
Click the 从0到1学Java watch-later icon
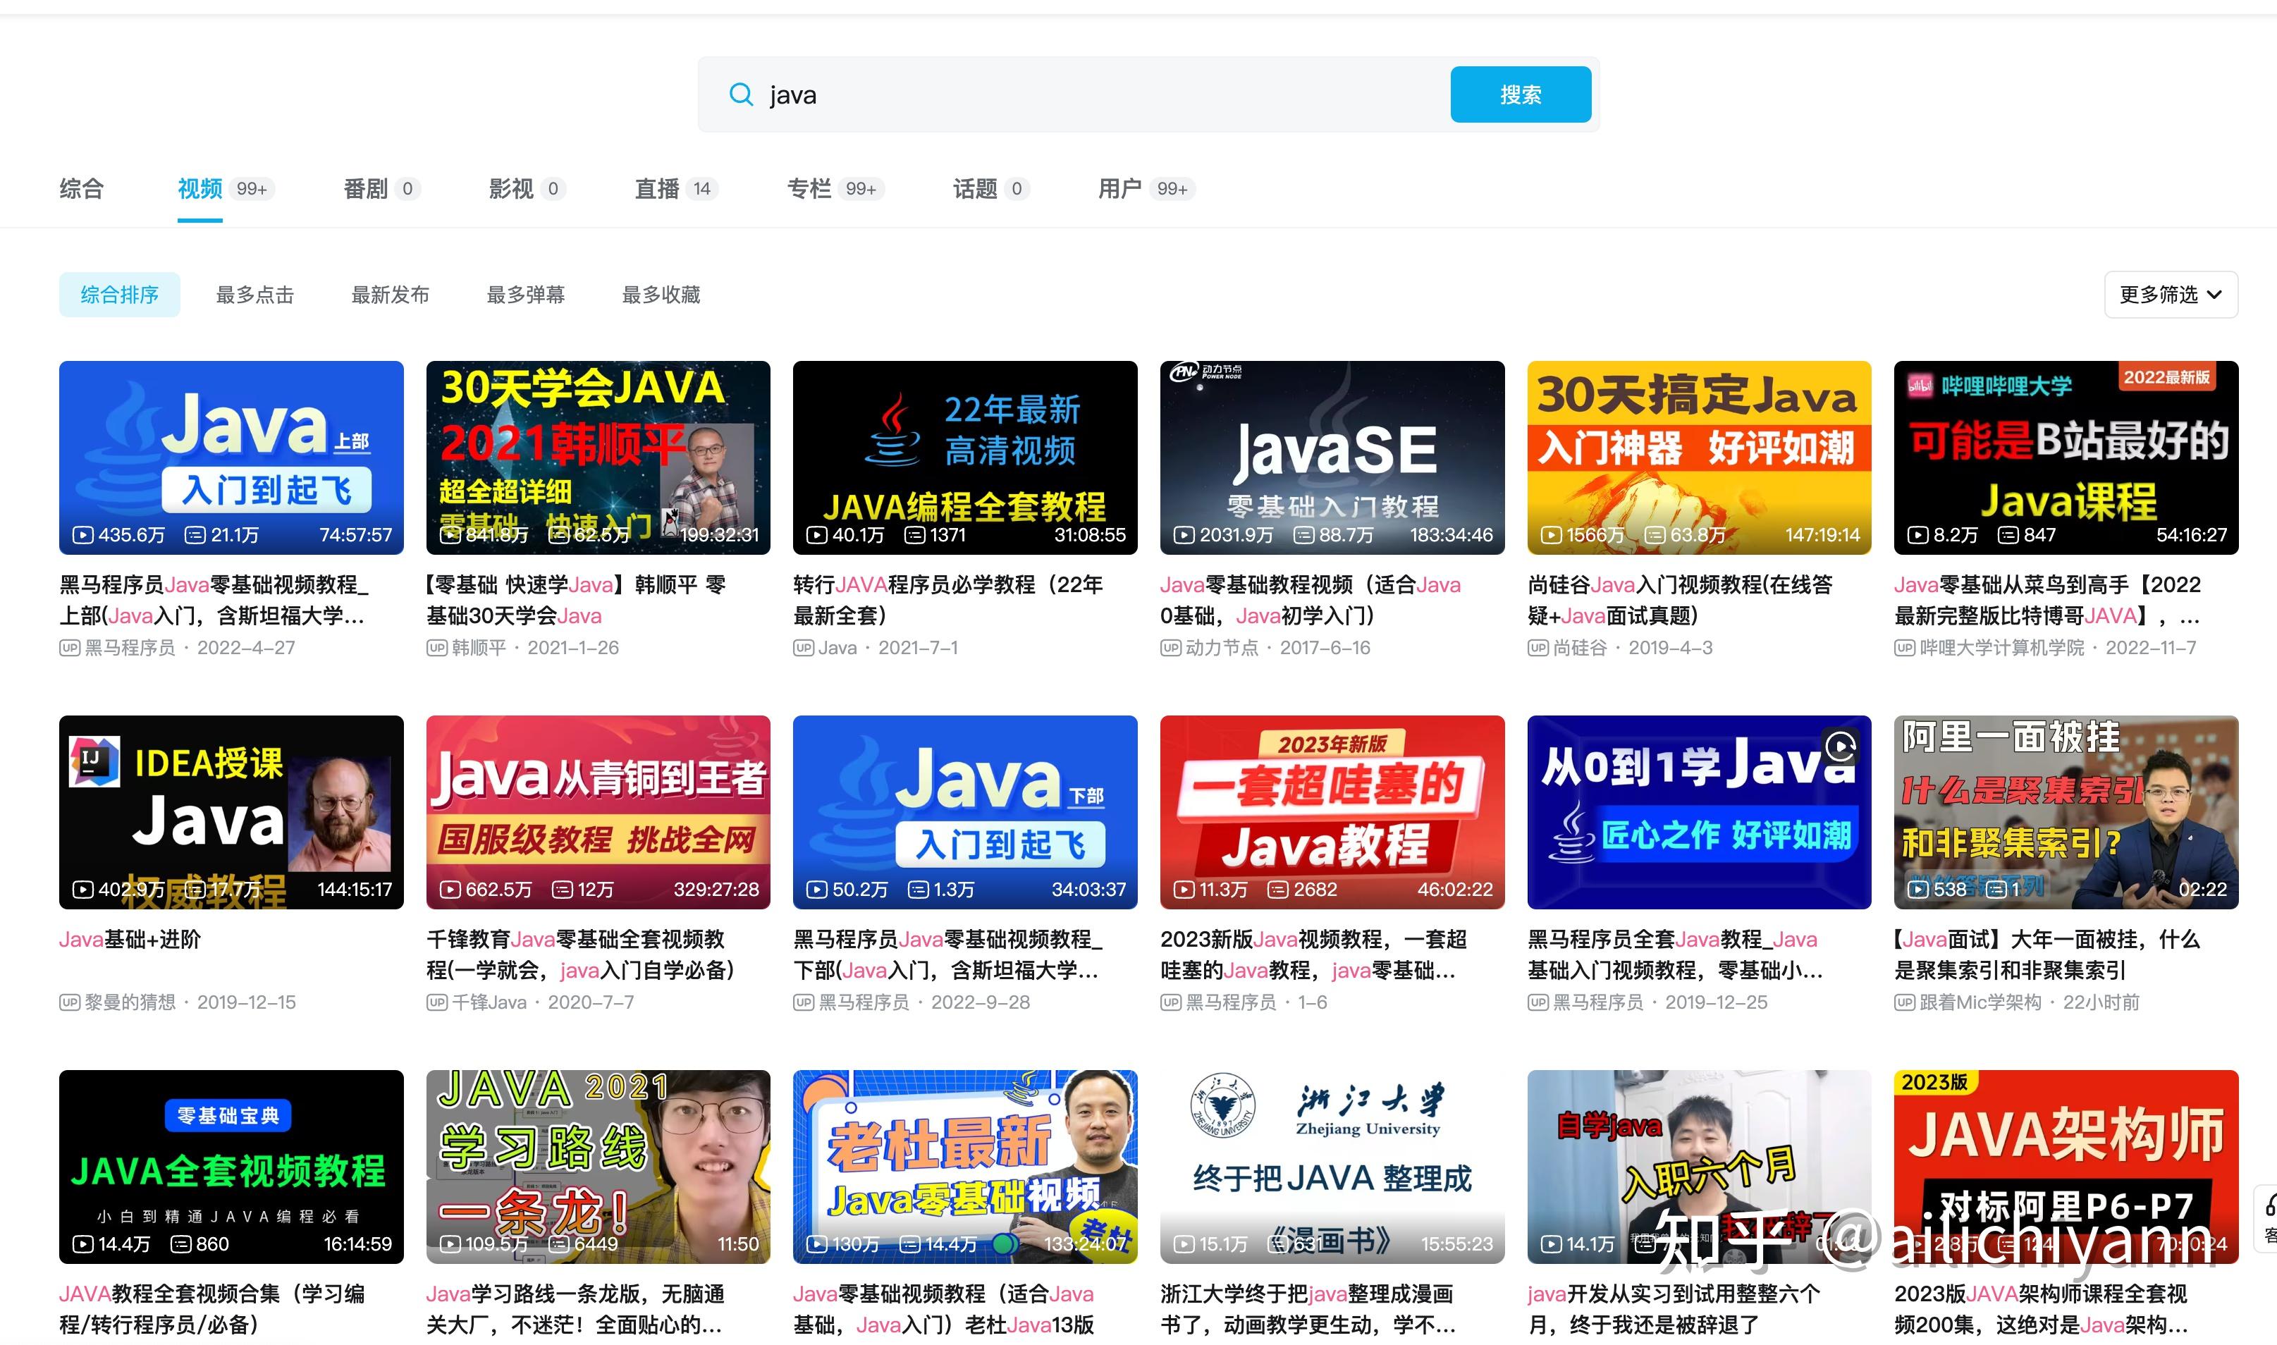pyautogui.click(x=1840, y=746)
